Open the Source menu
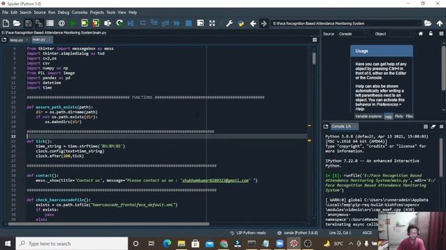 click(40, 12)
